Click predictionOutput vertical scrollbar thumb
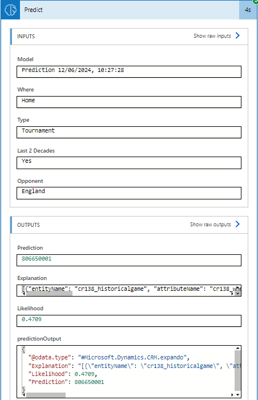258x400 pixels. click(237, 370)
